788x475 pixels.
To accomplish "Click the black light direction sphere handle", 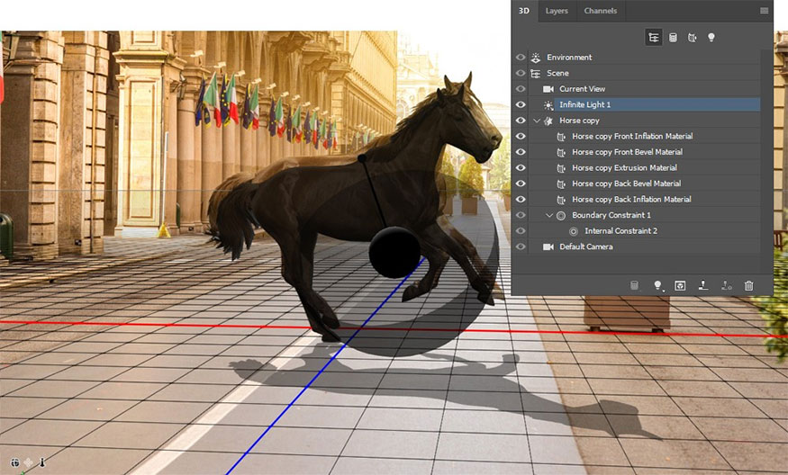I will tap(394, 252).
